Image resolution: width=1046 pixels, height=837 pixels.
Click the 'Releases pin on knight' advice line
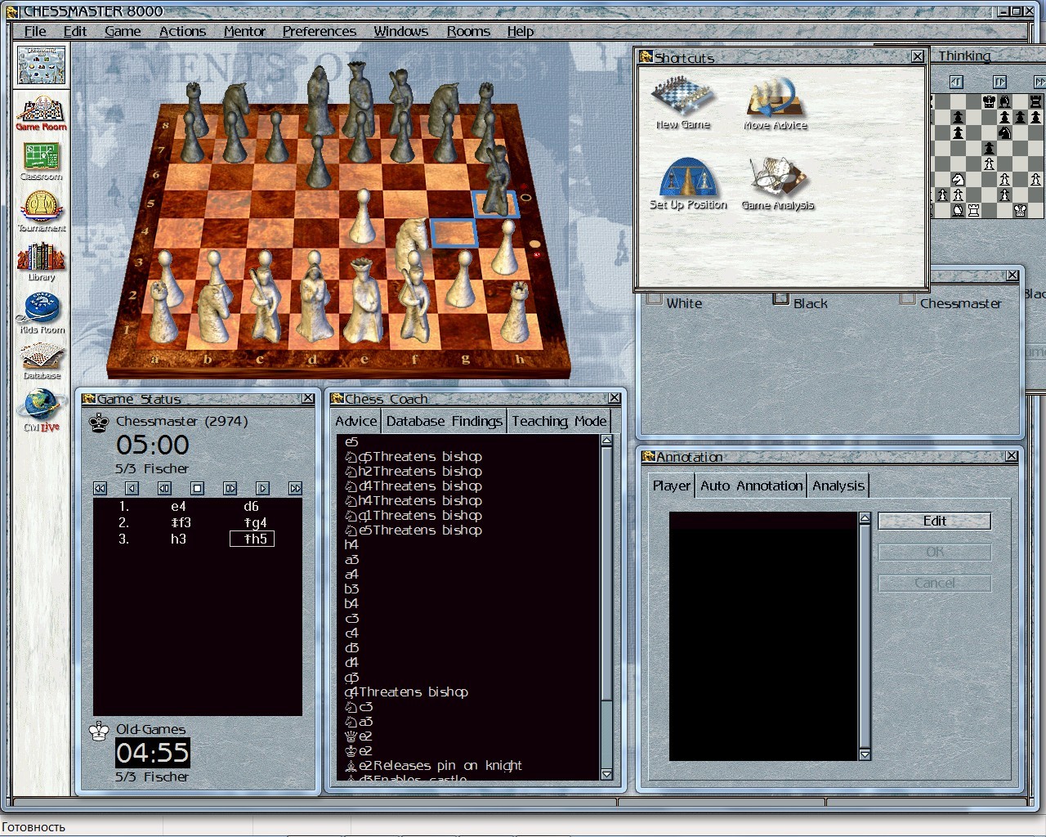click(x=433, y=766)
